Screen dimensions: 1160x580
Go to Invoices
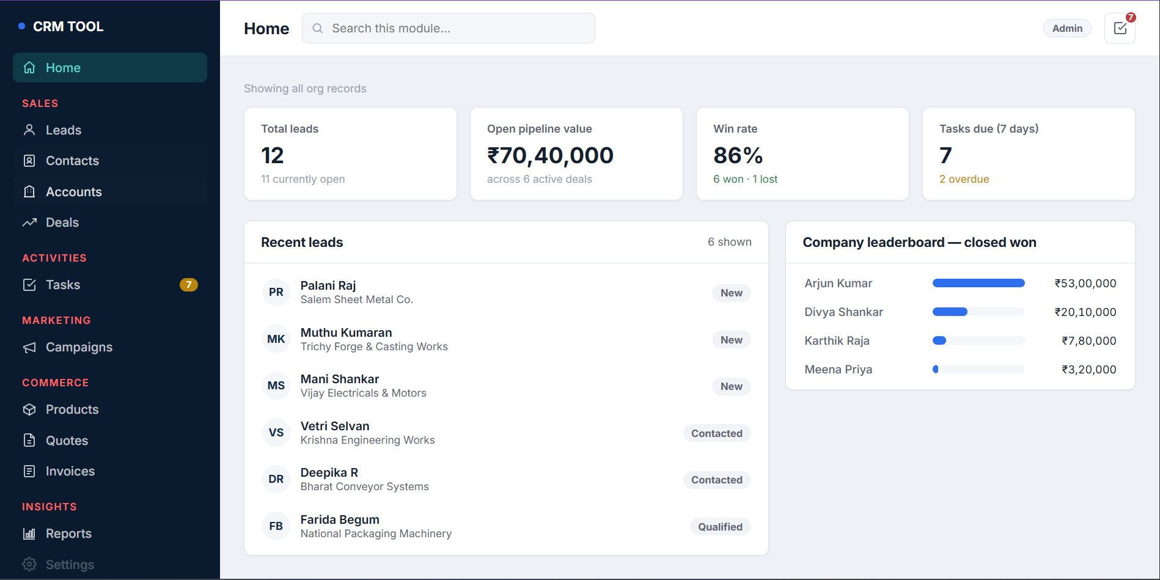(110, 471)
